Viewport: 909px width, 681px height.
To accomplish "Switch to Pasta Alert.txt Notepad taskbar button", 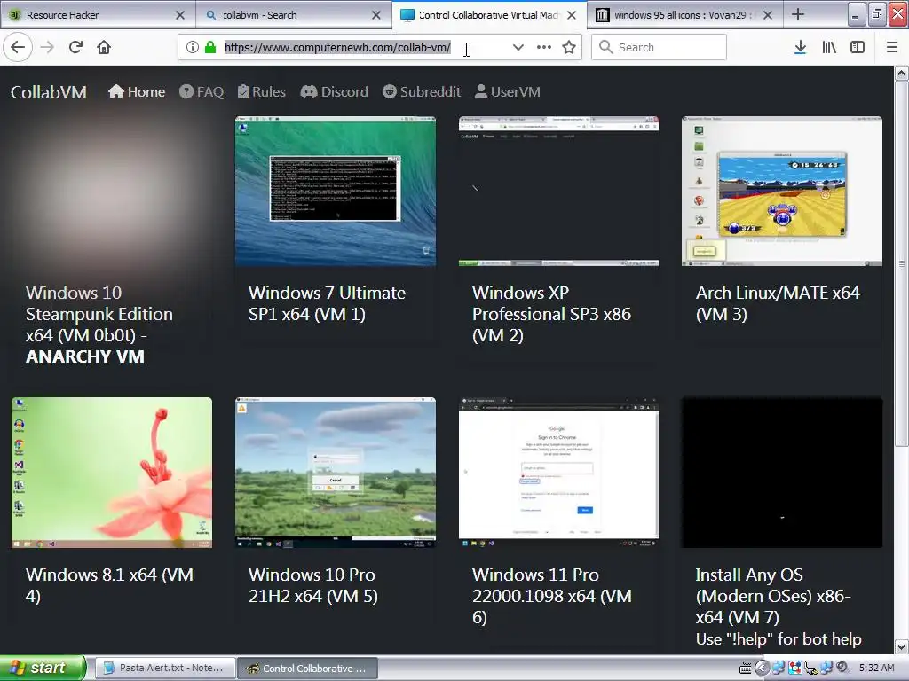I will [164, 669].
